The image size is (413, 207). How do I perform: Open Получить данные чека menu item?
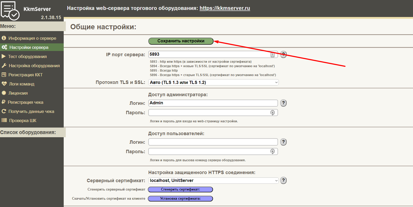pyautogui.click(x=32, y=111)
